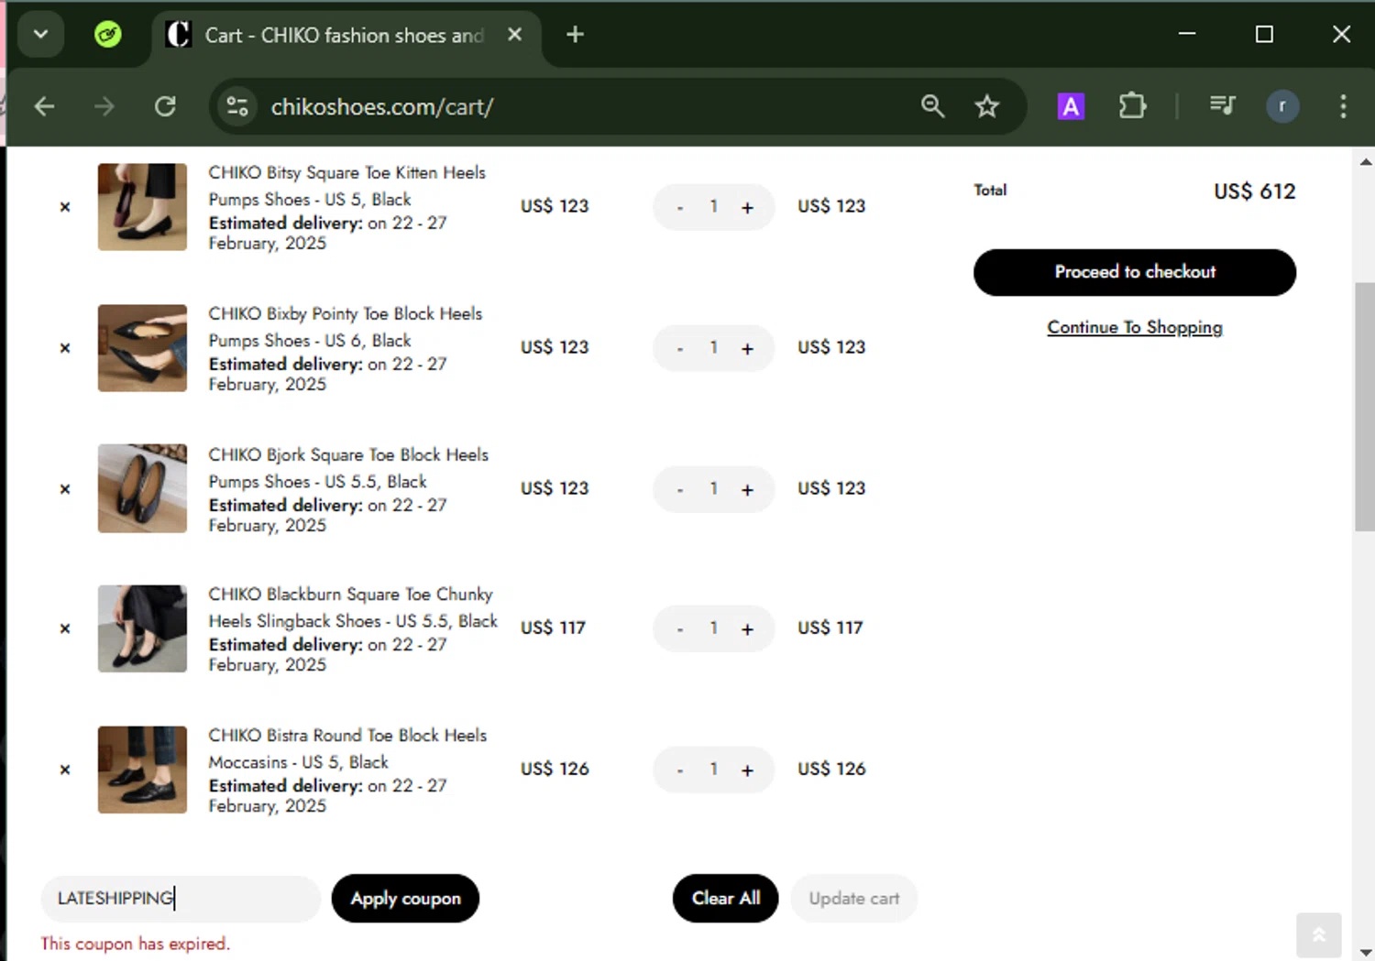Go back to the previous page
Screen dimensions: 1375x961
pyautogui.click(x=44, y=106)
